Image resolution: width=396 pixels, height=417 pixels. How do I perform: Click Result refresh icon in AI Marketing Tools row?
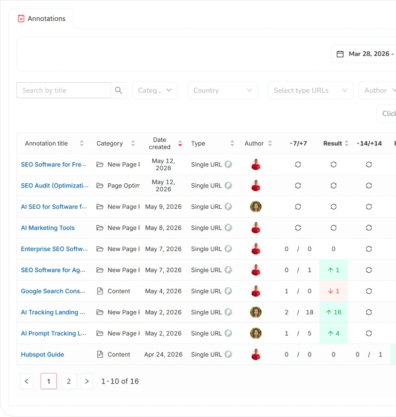click(x=333, y=228)
